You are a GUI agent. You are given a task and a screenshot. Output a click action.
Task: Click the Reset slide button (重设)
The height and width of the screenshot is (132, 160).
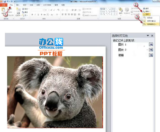pyautogui.click(x=25, y=12)
